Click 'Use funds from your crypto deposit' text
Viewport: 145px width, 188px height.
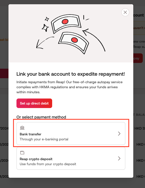coord(48,164)
